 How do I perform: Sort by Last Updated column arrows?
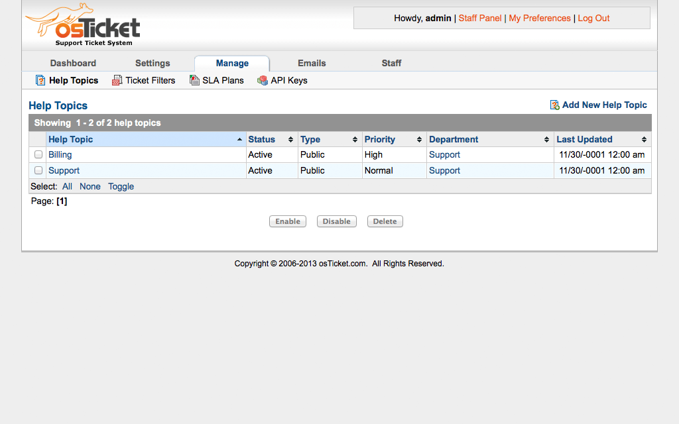(x=644, y=140)
